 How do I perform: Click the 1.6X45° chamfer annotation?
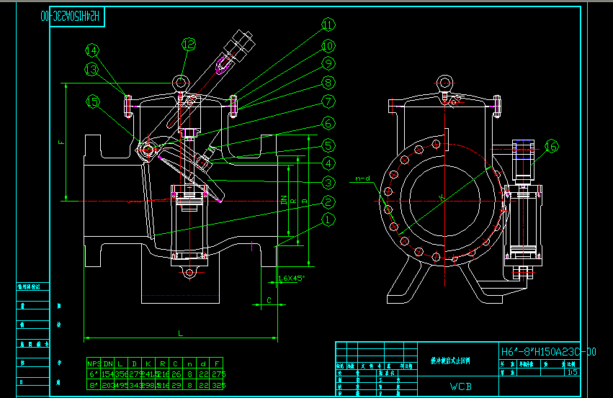coord(292,278)
